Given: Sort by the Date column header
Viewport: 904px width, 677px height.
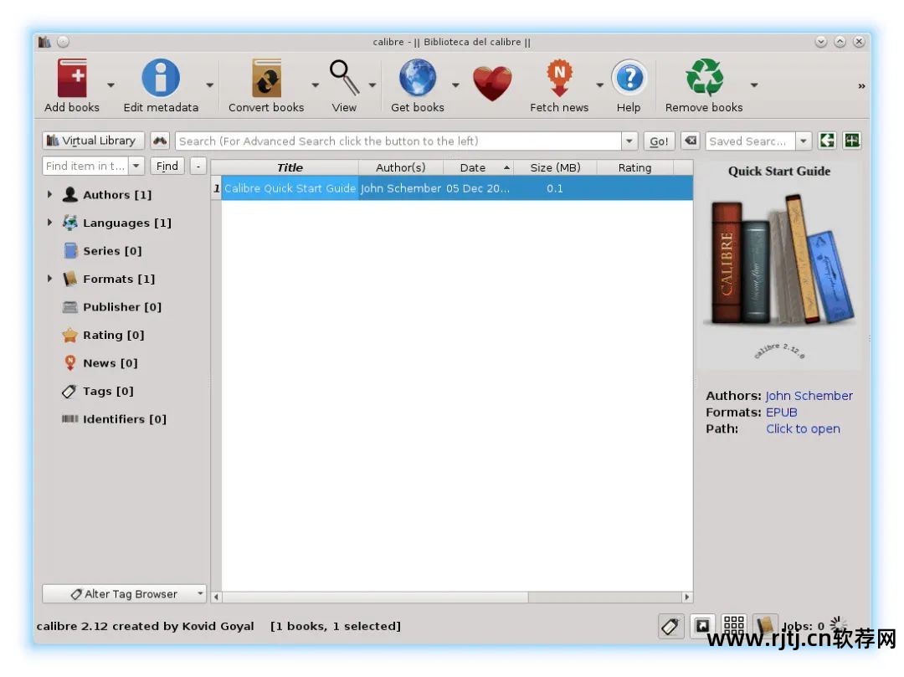Looking at the screenshot, I should (x=479, y=167).
